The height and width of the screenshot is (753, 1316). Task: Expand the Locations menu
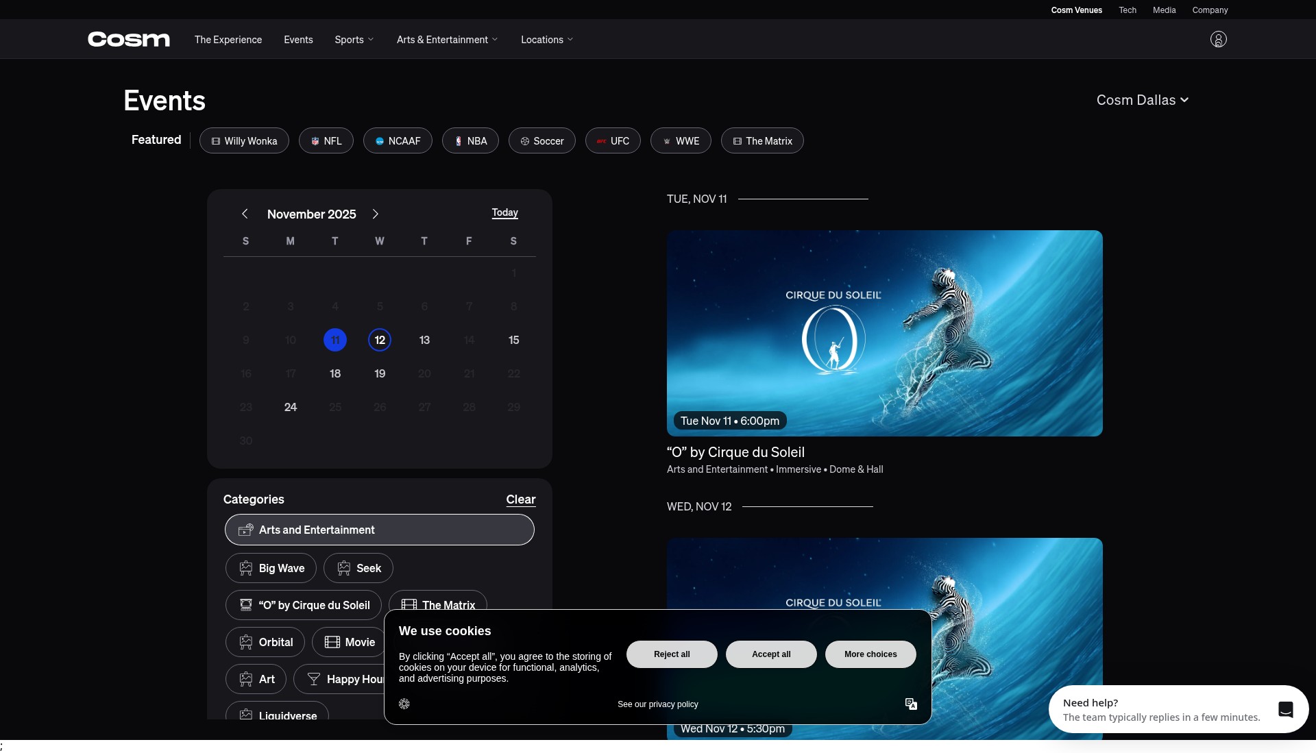547,40
